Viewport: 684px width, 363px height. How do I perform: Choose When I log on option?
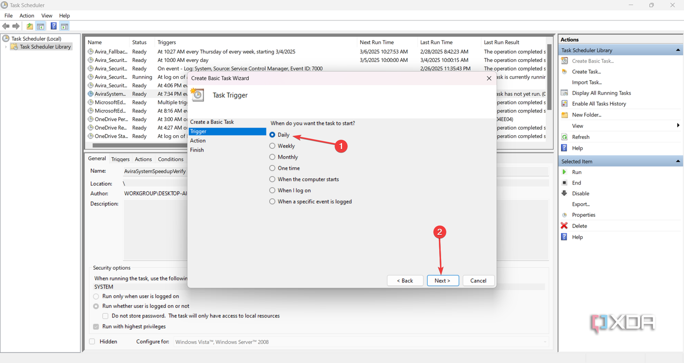[272, 190]
